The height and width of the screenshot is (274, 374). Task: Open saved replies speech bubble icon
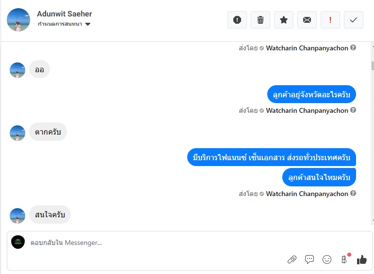tap(309, 259)
